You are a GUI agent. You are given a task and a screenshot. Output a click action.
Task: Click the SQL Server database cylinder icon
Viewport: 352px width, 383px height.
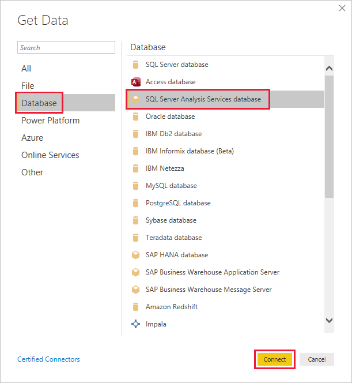(136, 65)
